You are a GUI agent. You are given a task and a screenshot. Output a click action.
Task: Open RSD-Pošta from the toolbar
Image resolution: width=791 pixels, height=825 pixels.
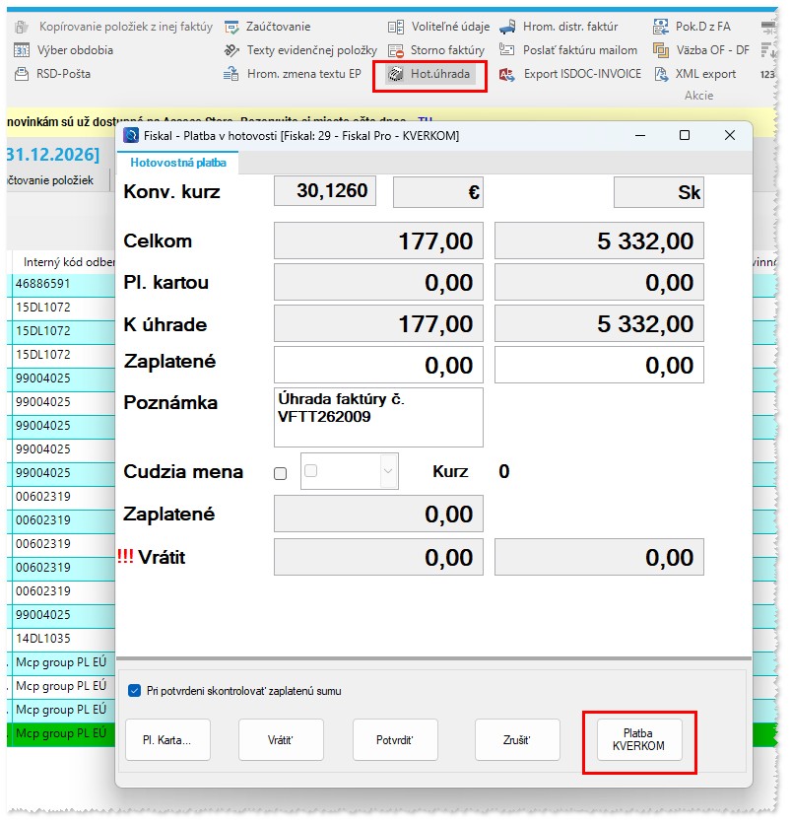point(22,74)
